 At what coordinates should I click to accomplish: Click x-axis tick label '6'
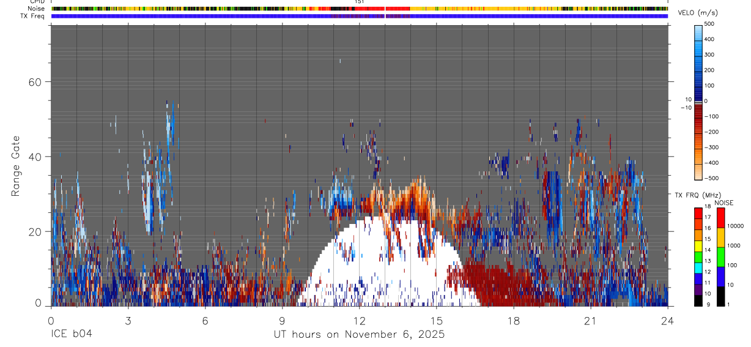[205, 321]
